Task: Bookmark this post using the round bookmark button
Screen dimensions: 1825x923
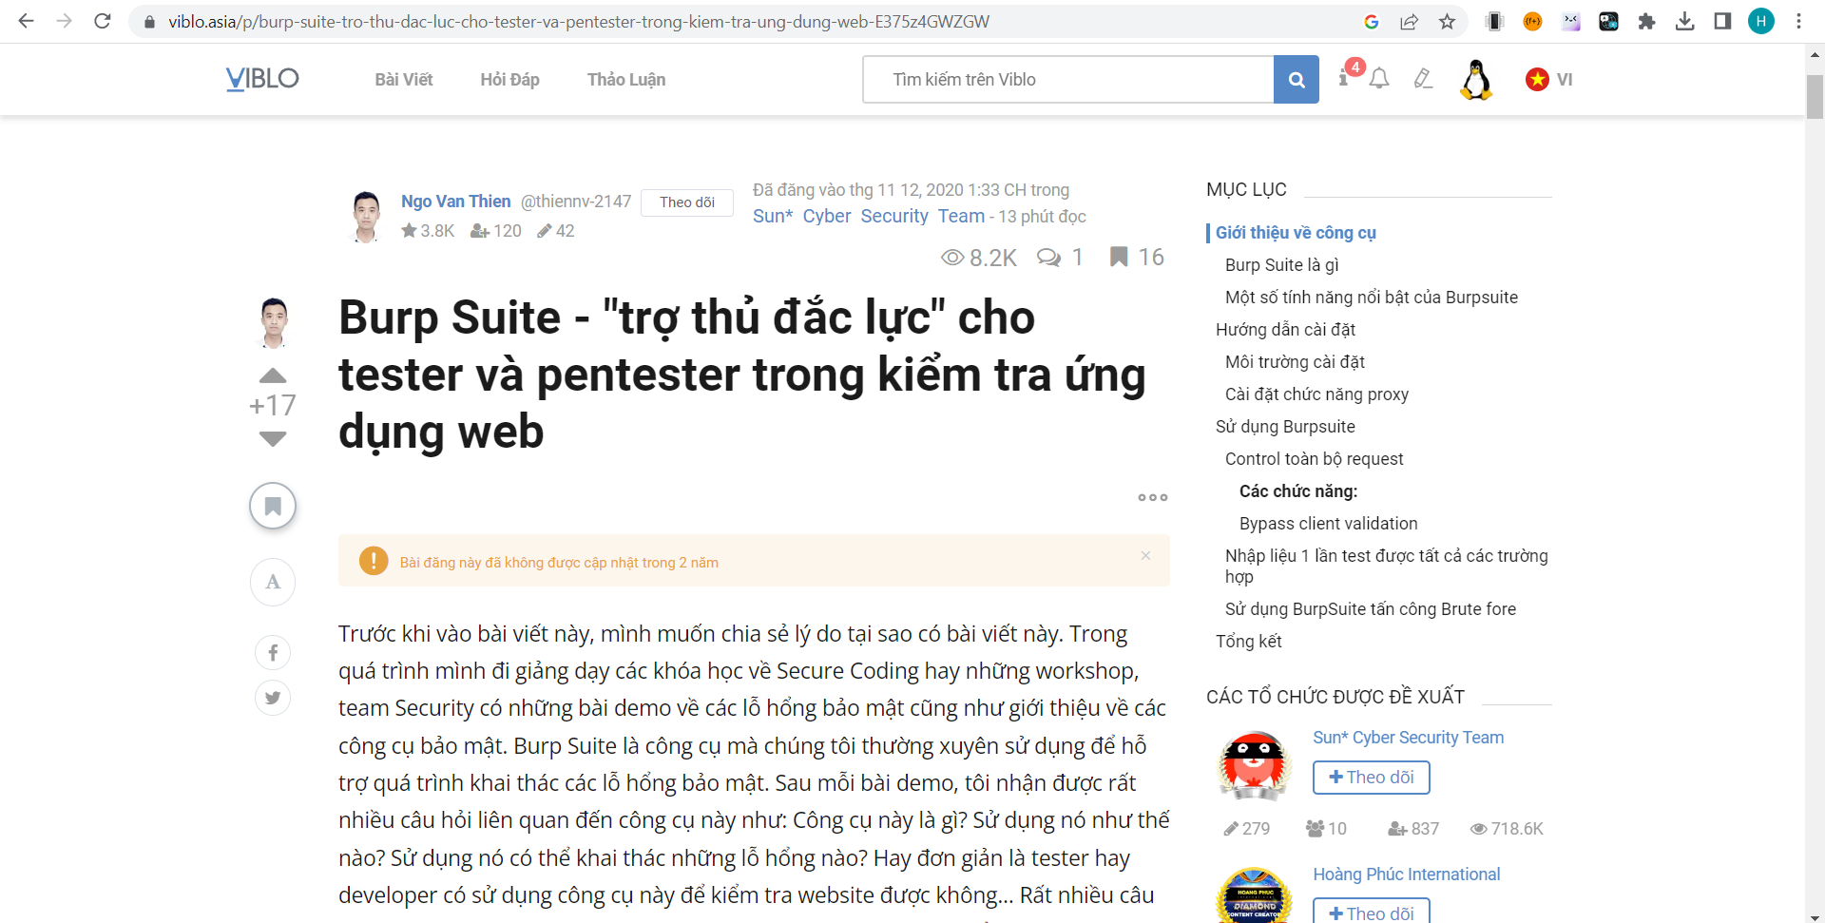Action: [x=273, y=506]
